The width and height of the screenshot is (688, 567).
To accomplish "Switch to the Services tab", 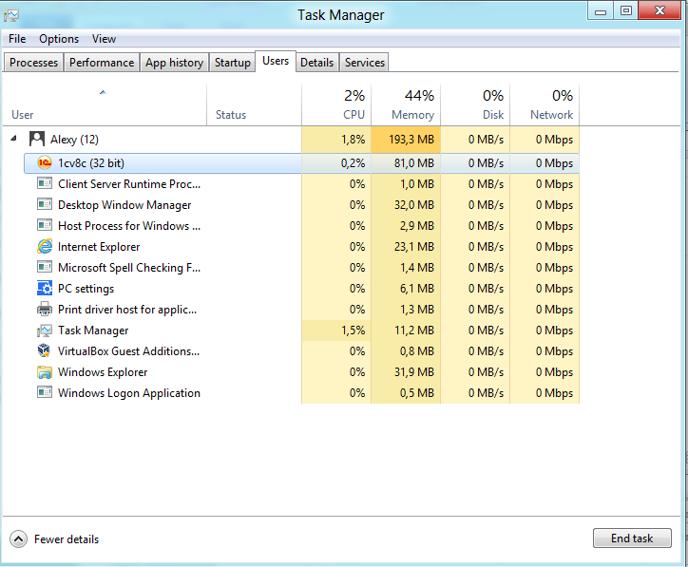I will [x=365, y=63].
